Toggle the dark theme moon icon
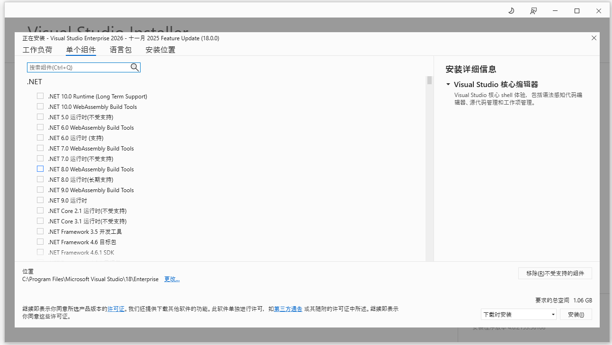Screen dimensions: 612x345 pos(511,11)
